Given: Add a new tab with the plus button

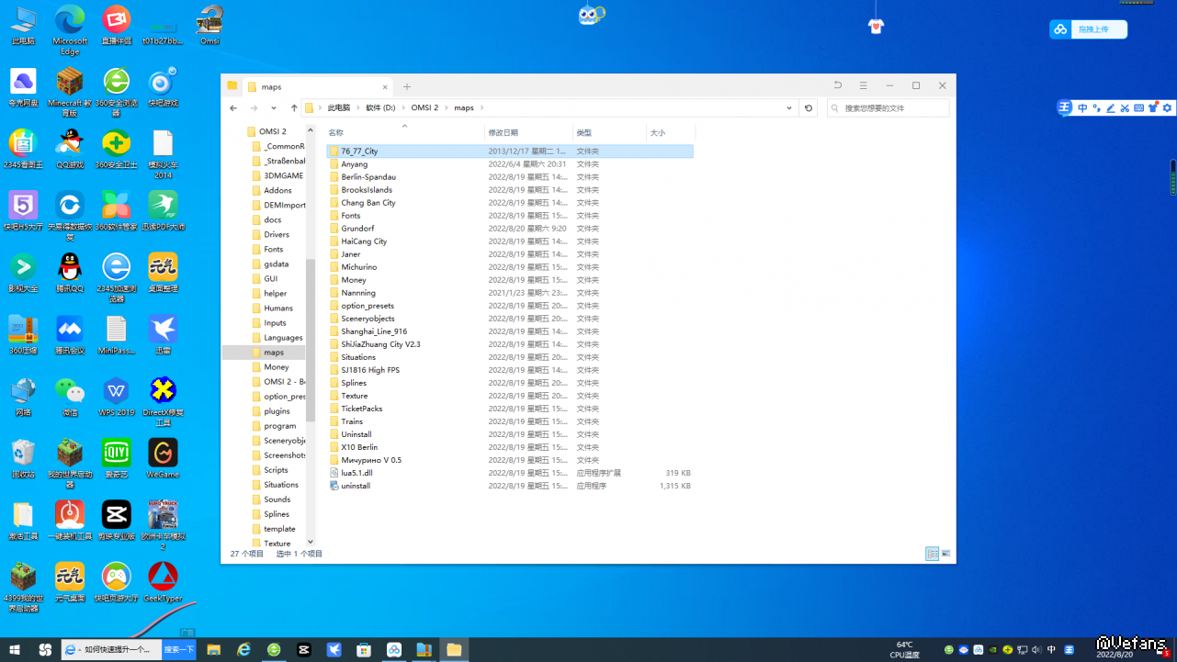Looking at the screenshot, I should coord(407,86).
